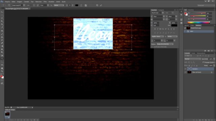This screenshot has height=121, width=216.
Task: Set history brush source for ParedeTijolos.jpg
Action: click(x=185, y=28)
